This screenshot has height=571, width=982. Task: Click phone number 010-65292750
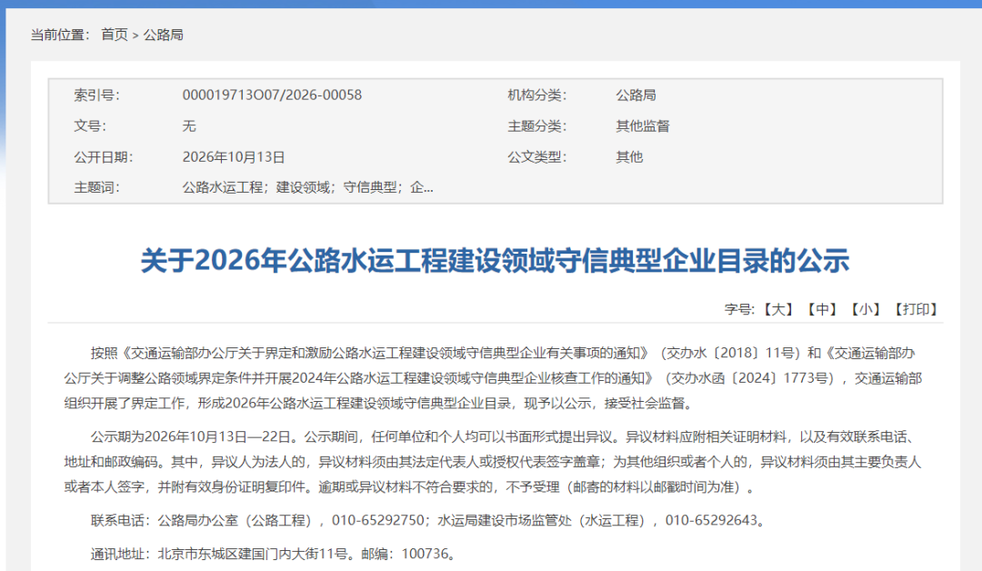coord(378,520)
